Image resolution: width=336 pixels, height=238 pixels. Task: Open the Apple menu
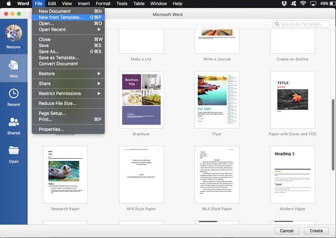(x=8, y=3)
